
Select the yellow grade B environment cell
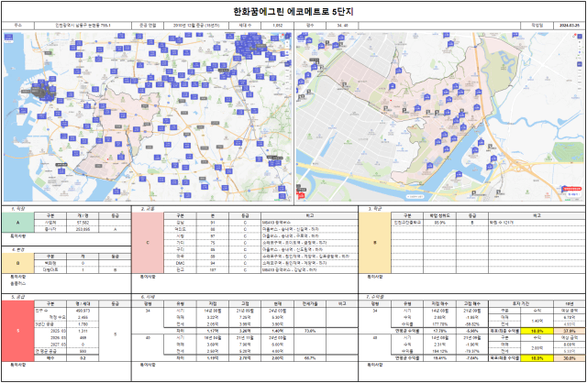point(18,263)
